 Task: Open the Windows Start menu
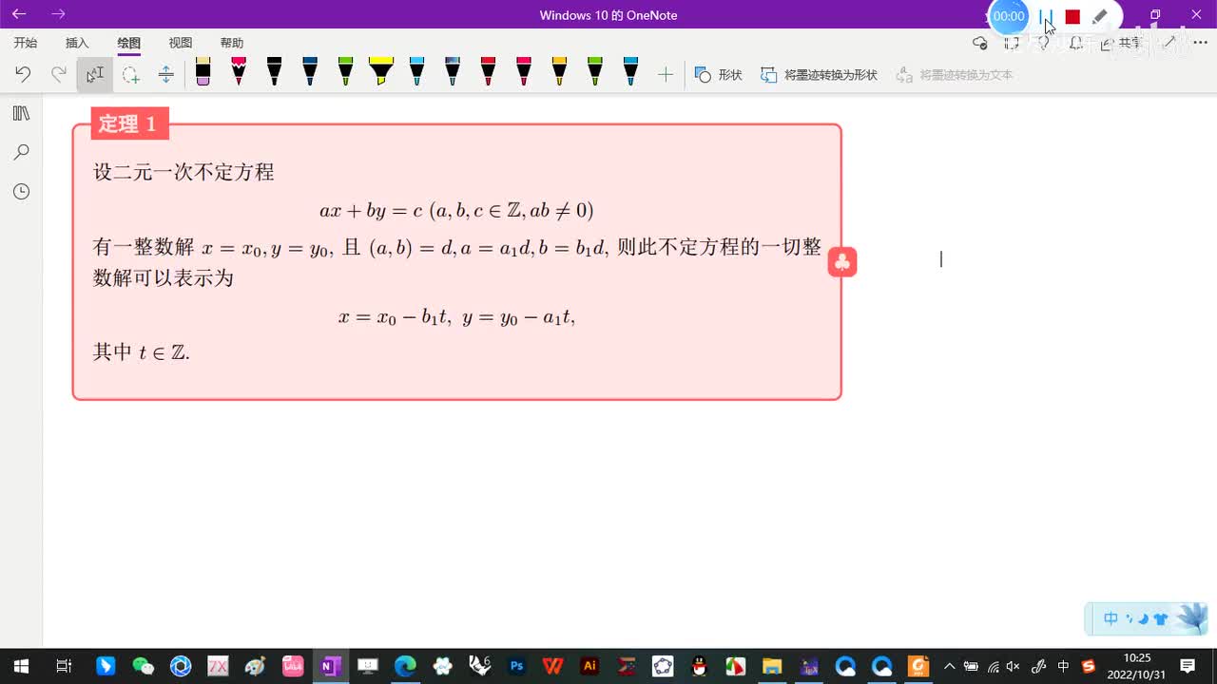[21, 666]
